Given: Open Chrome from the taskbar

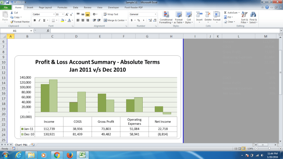Looking at the screenshot, I should (x=57, y=155).
